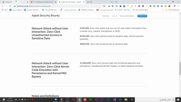The width and height of the screenshot is (181, 102).
Task: Switch ENG input language indicator
Action: (x=16, y=99)
